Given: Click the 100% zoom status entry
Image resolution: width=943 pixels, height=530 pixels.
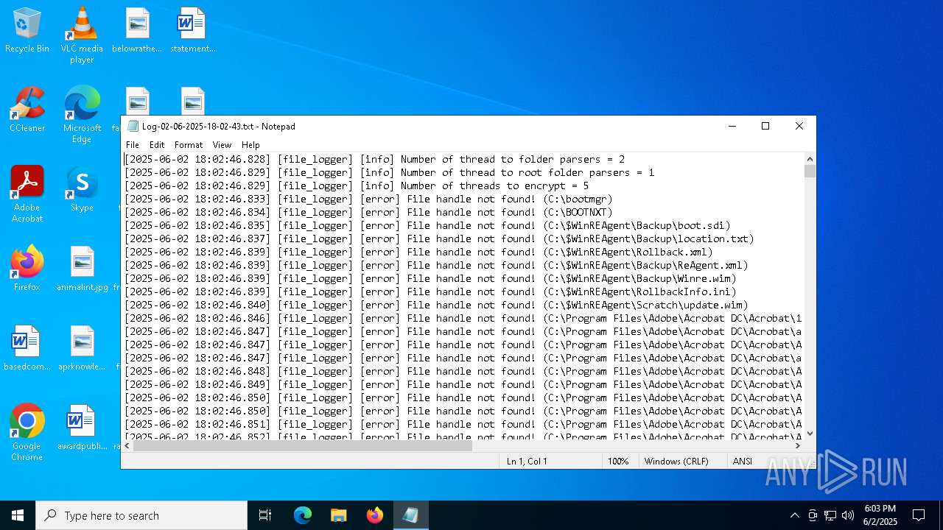Looking at the screenshot, I should 618,462.
